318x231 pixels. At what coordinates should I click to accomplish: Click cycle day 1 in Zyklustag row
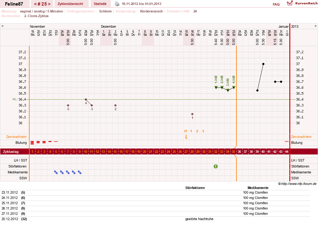coord(32,152)
